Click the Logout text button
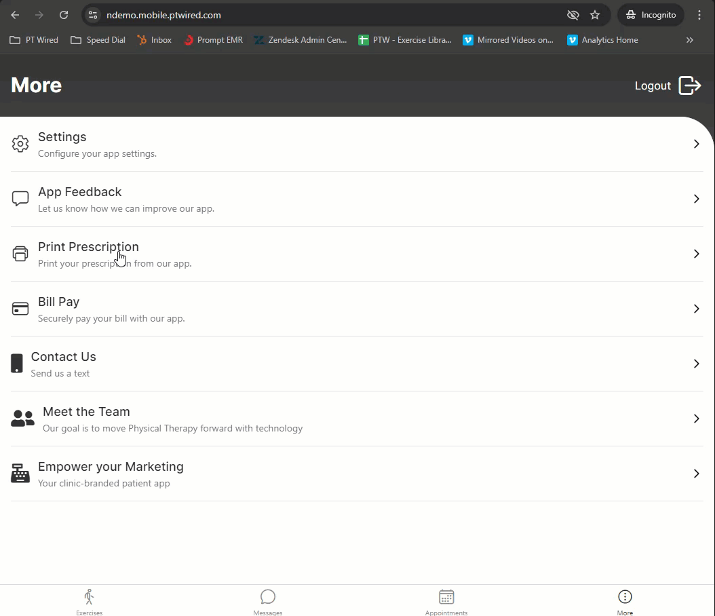 pyautogui.click(x=653, y=86)
